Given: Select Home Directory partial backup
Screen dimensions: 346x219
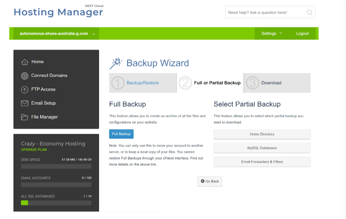Looking at the screenshot, I should click(x=262, y=134).
